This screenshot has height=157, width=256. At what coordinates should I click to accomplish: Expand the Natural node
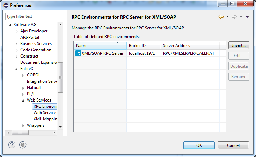coord(23,88)
